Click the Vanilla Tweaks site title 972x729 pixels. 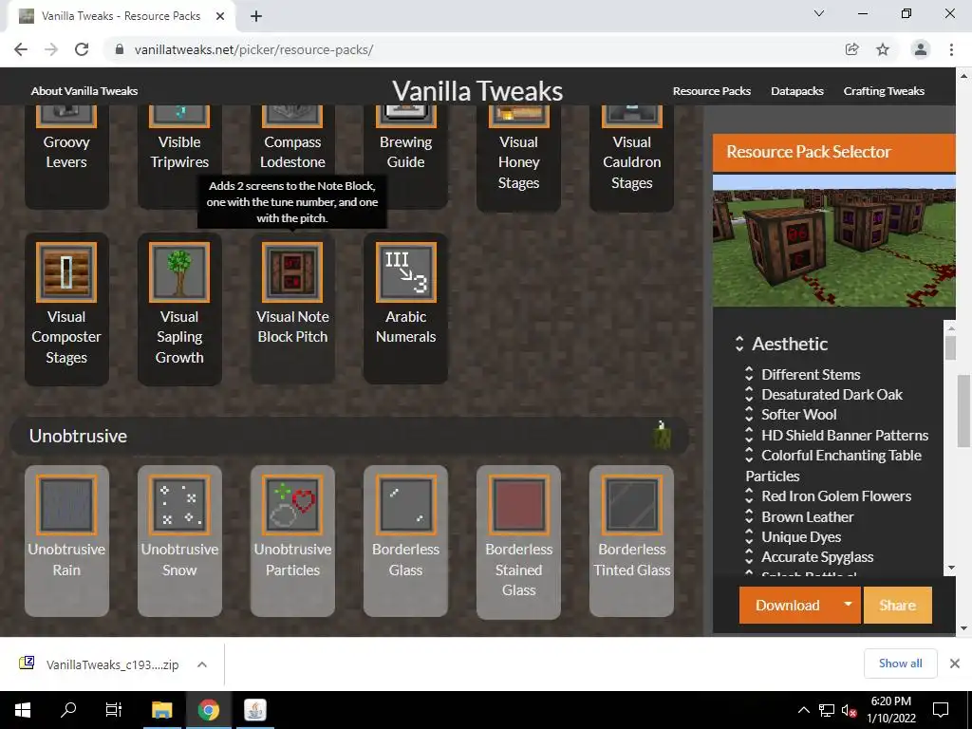tap(477, 91)
